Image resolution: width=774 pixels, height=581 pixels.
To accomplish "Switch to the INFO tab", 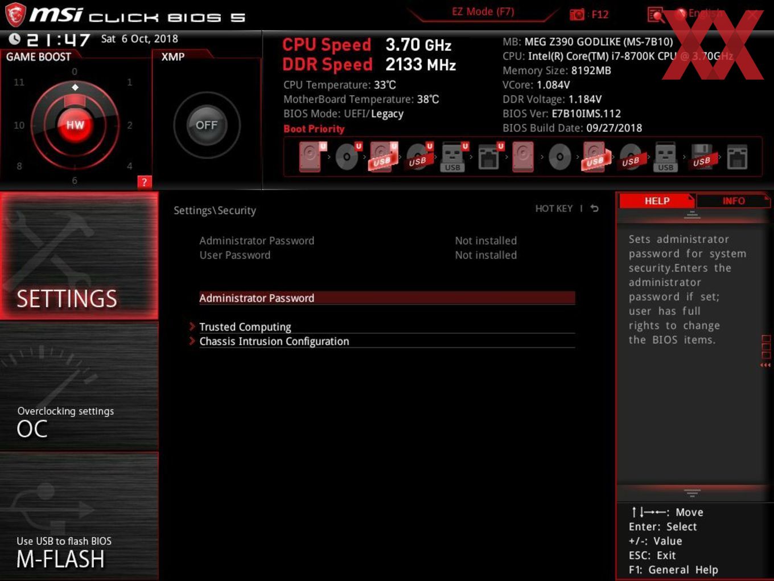I will click(x=734, y=201).
